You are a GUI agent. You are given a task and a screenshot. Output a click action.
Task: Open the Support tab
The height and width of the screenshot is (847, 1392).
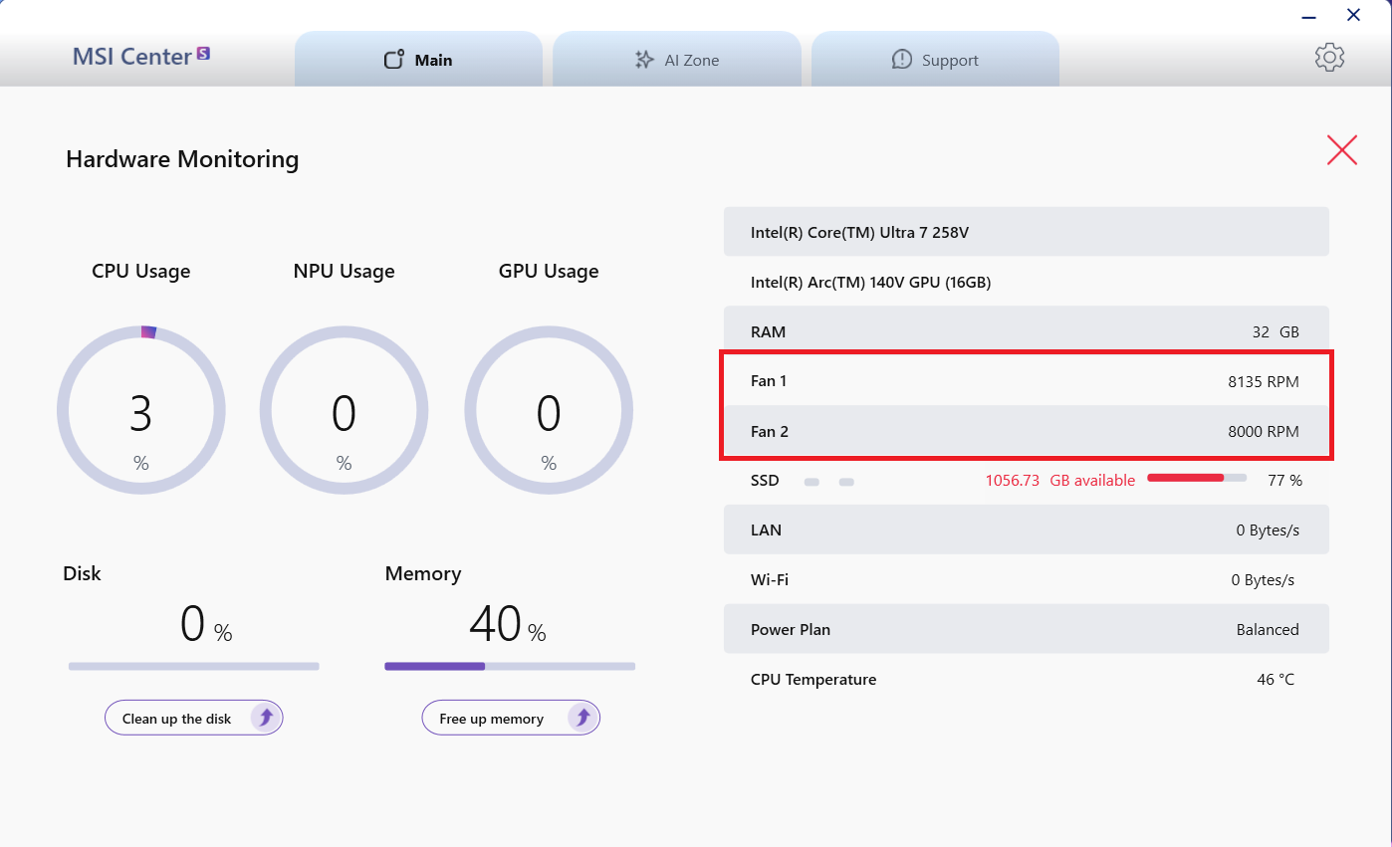pyautogui.click(x=936, y=59)
